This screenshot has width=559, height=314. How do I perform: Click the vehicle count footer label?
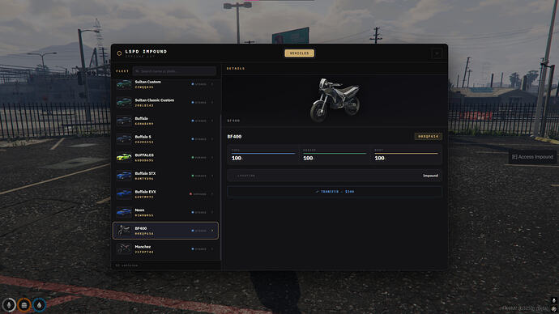click(127, 265)
